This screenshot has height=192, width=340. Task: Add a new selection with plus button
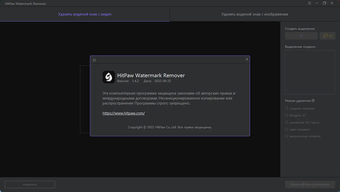coord(301,36)
